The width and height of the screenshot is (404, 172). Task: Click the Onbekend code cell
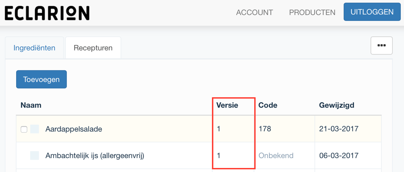click(276, 156)
